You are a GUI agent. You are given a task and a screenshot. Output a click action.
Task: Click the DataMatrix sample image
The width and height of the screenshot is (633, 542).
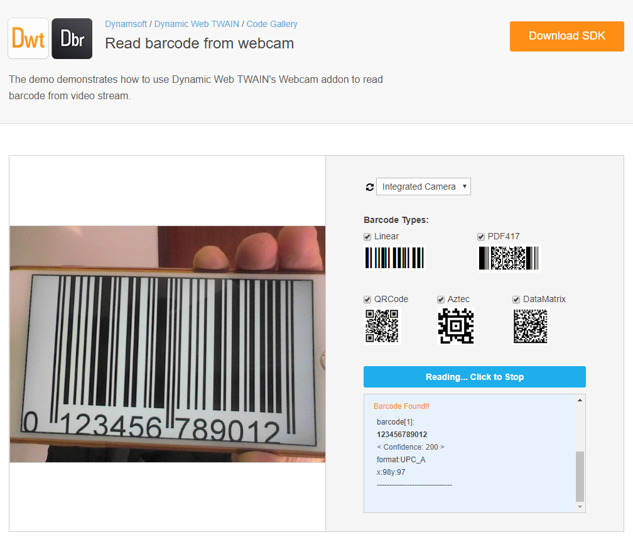(531, 326)
